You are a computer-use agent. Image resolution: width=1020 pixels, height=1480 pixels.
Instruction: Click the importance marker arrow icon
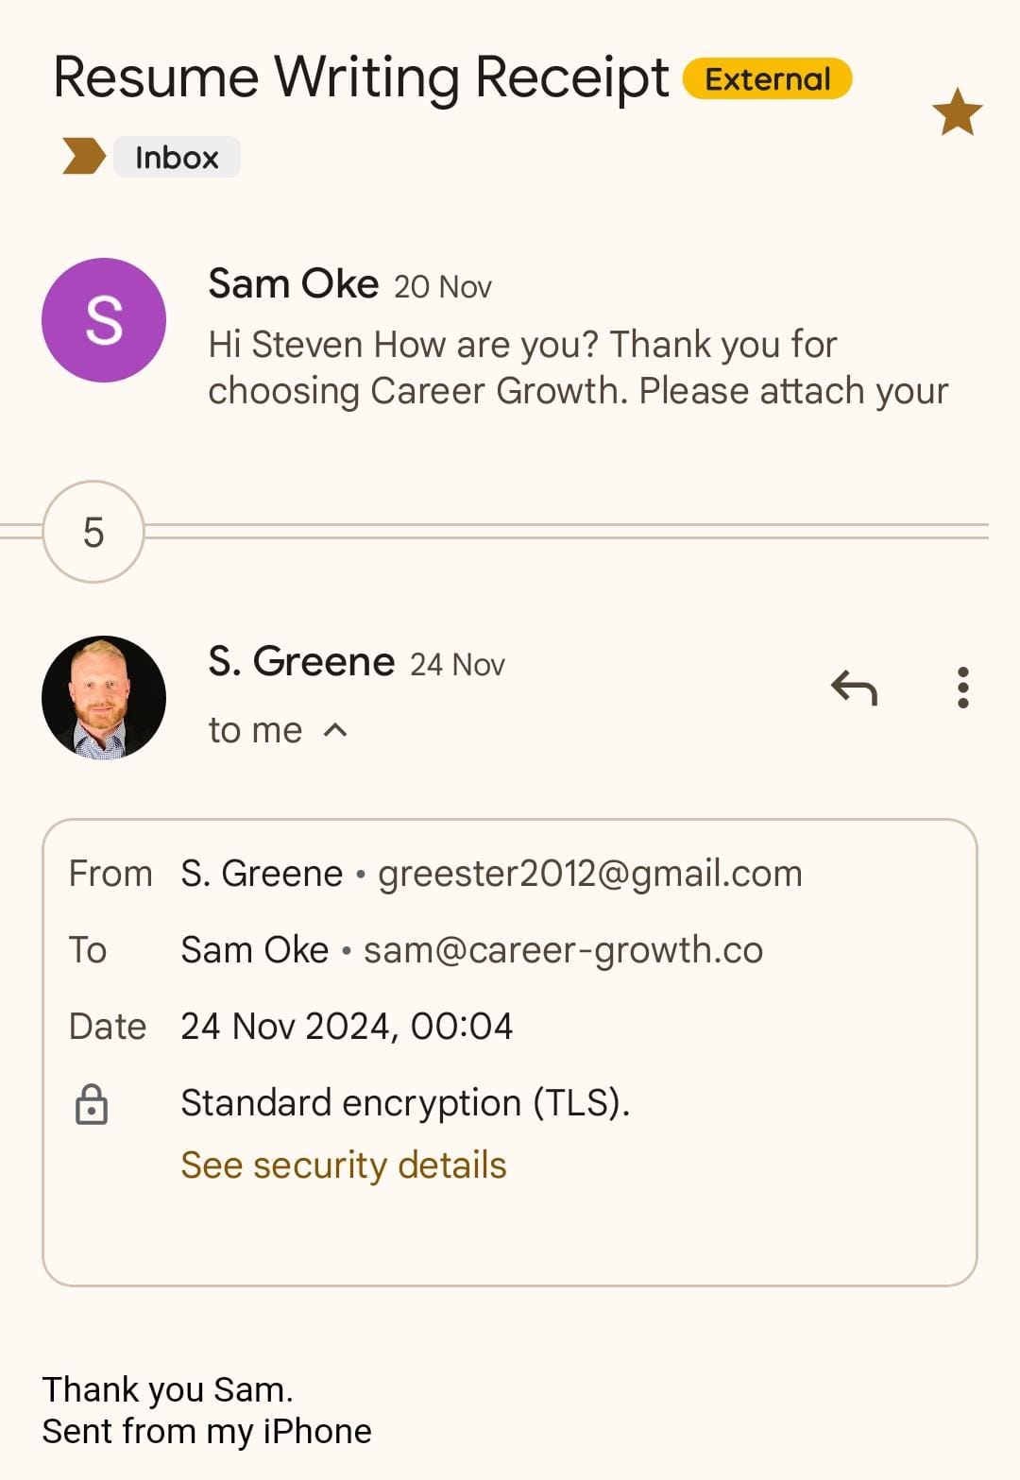pyautogui.click(x=83, y=157)
